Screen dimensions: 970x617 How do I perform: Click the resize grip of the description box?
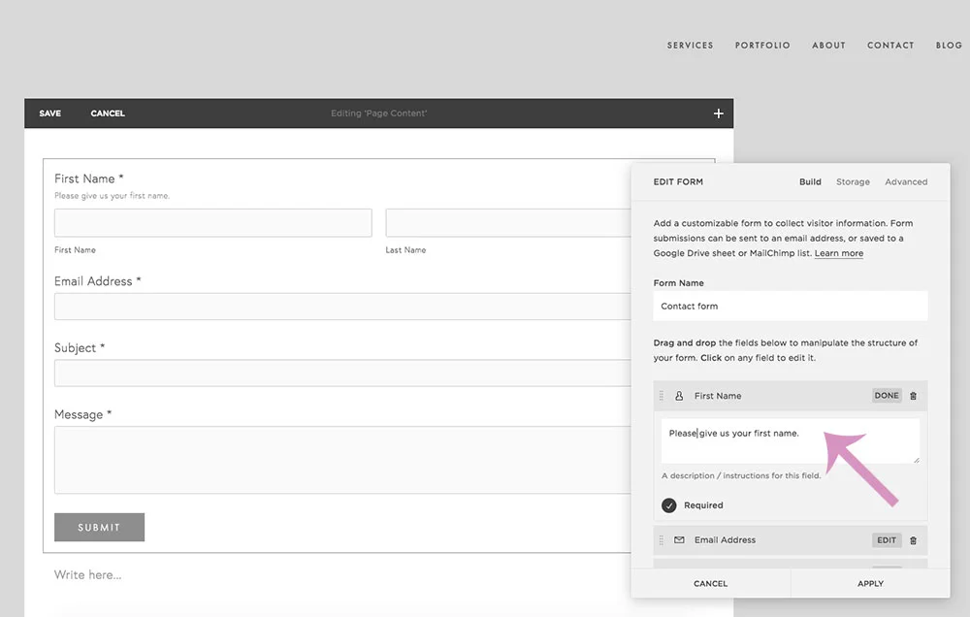click(x=916, y=460)
